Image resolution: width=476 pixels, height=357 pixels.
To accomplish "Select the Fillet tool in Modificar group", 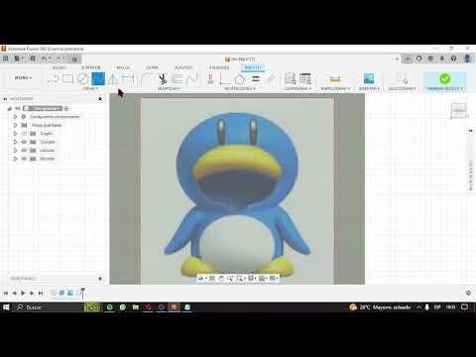I will (x=147, y=78).
